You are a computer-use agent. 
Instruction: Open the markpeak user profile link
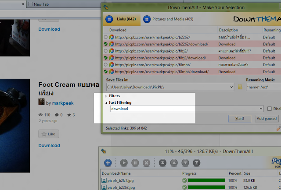63,103
